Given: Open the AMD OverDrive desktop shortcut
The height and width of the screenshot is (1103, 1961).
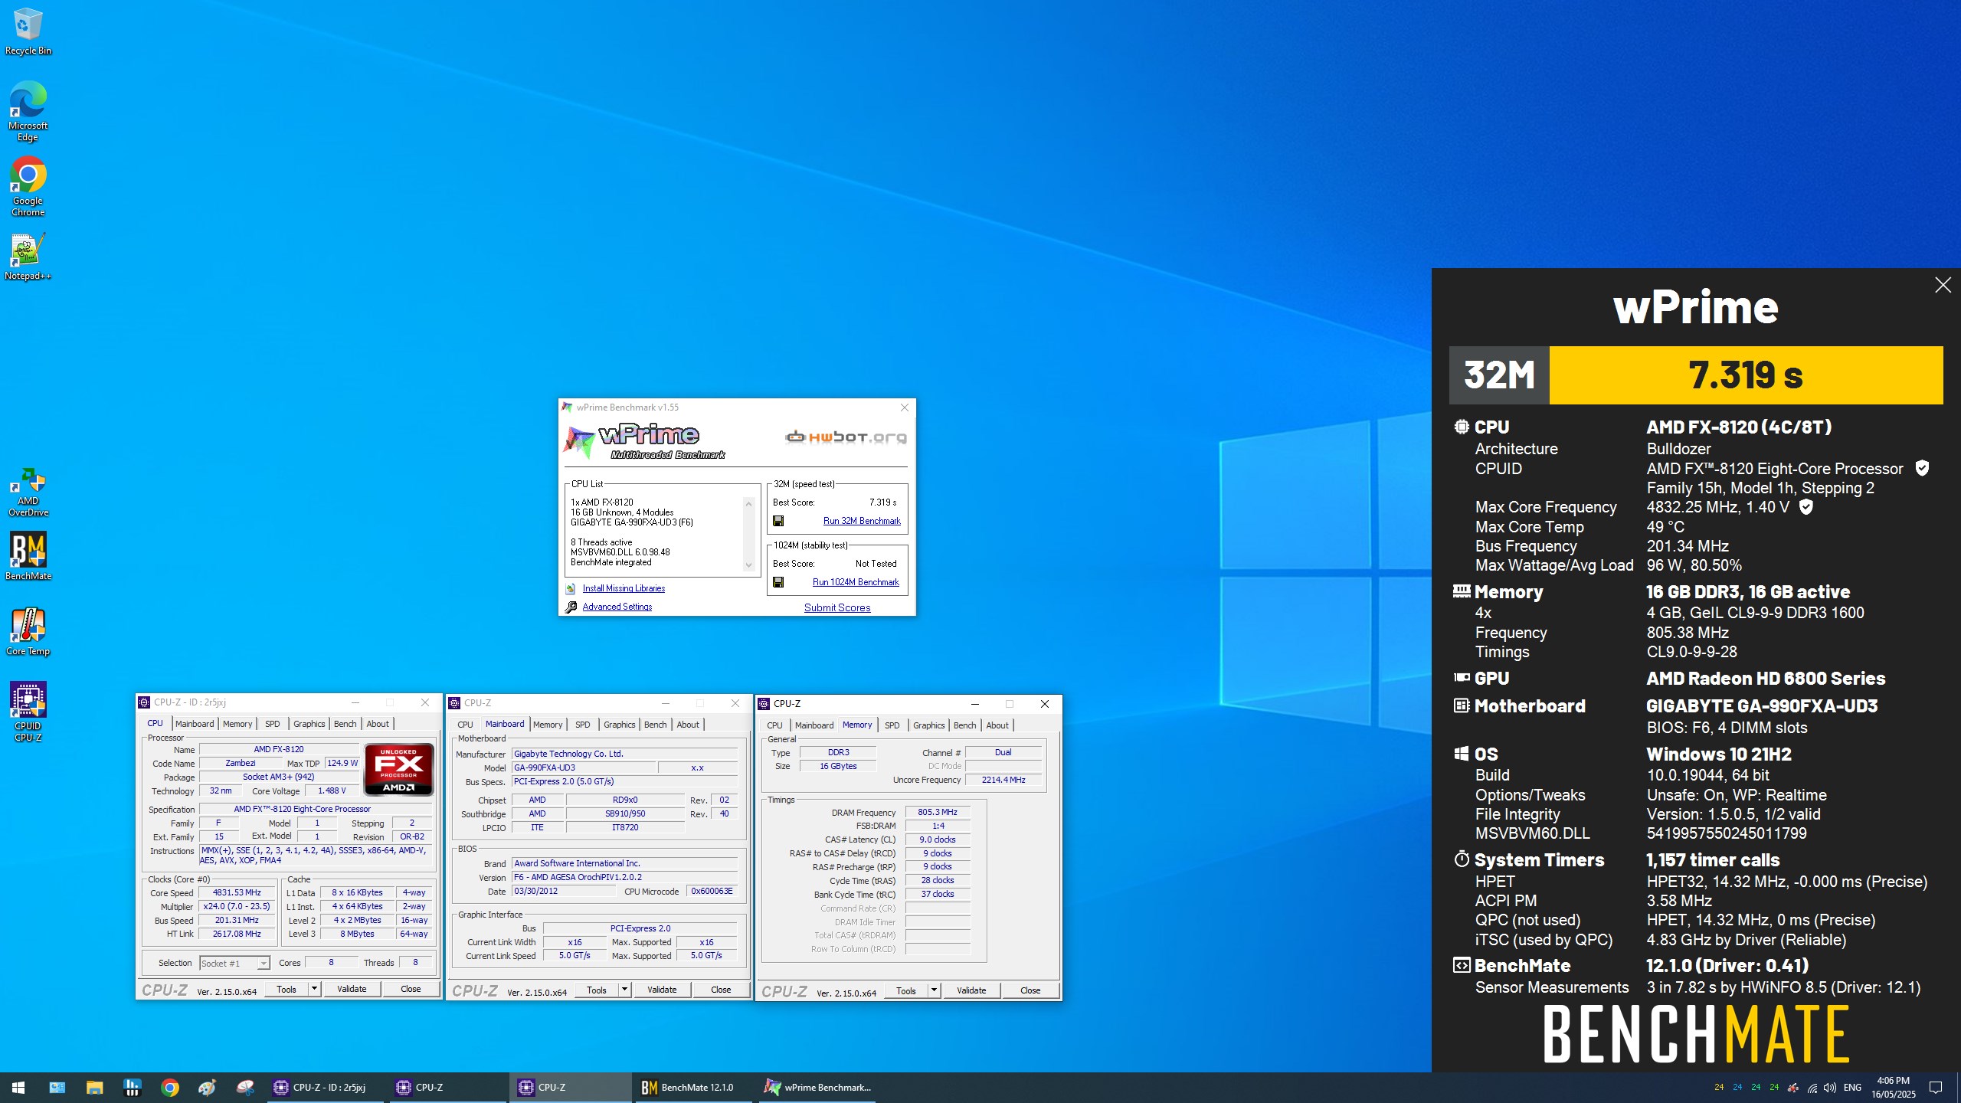Looking at the screenshot, I should point(28,492).
